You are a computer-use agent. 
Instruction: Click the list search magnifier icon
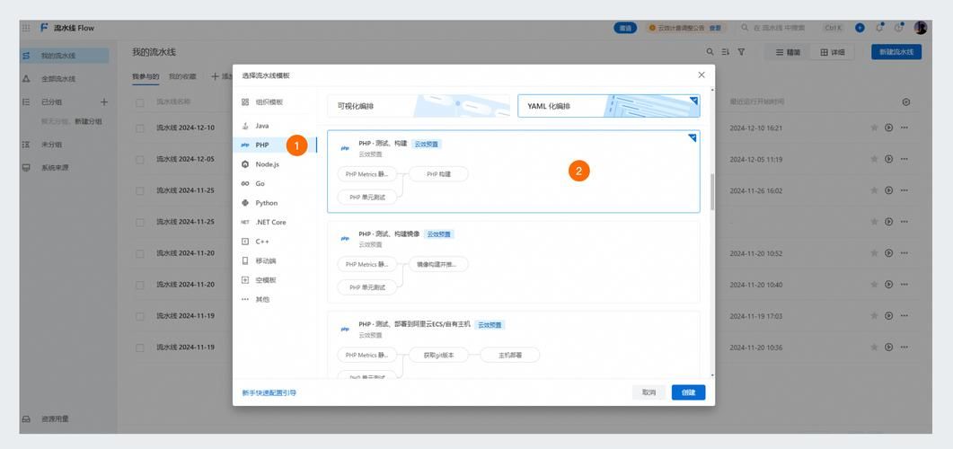[x=710, y=52]
